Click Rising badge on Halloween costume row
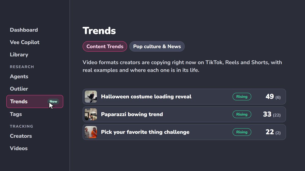The height and width of the screenshot is (171, 305). coord(242,97)
